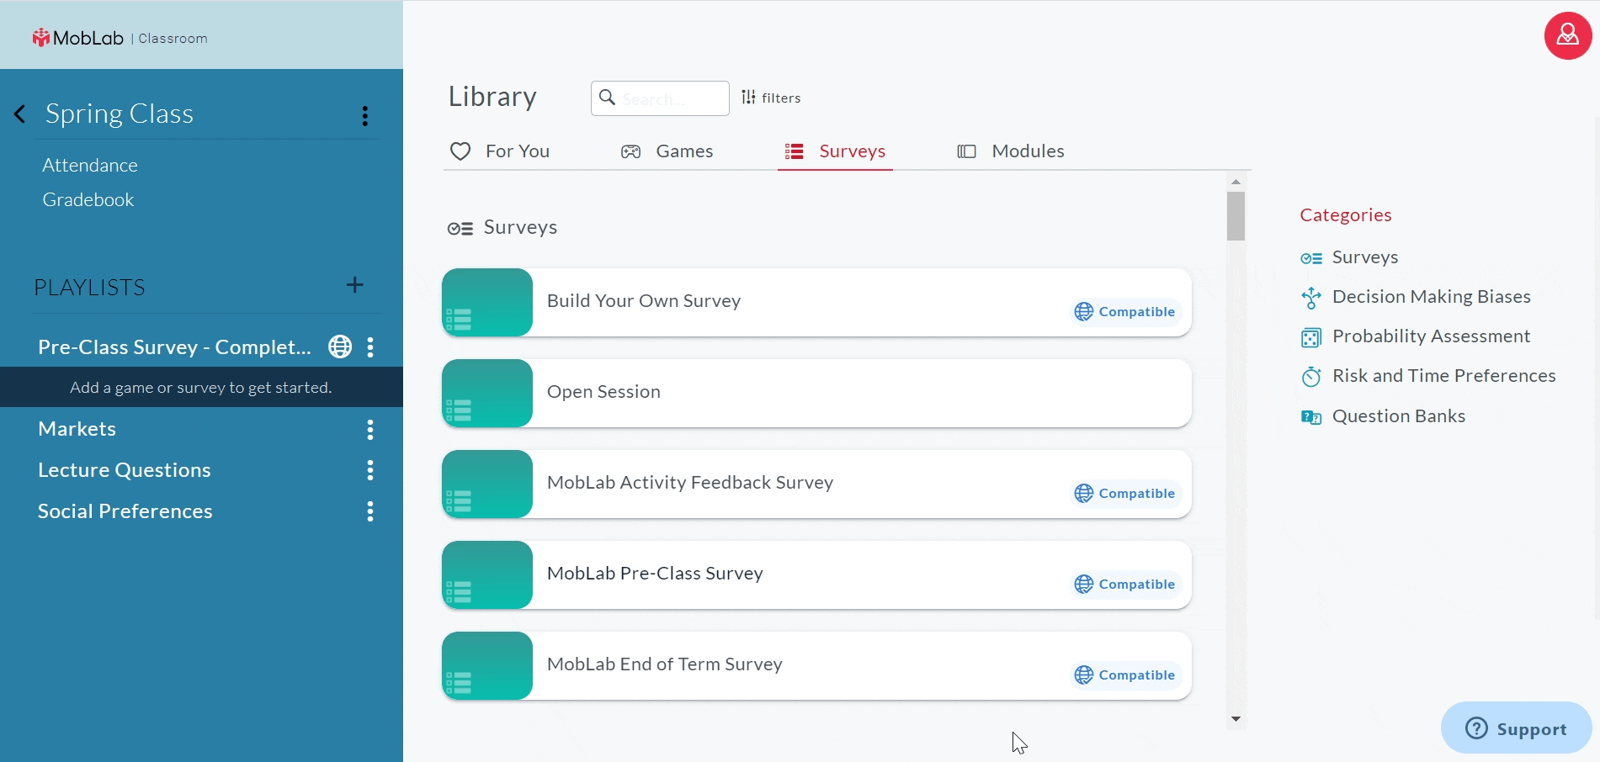Open the filters control
1600x762 pixels.
pyautogui.click(x=771, y=98)
